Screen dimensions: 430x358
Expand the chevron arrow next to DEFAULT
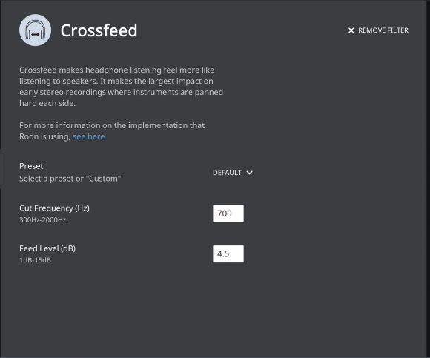pos(249,173)
